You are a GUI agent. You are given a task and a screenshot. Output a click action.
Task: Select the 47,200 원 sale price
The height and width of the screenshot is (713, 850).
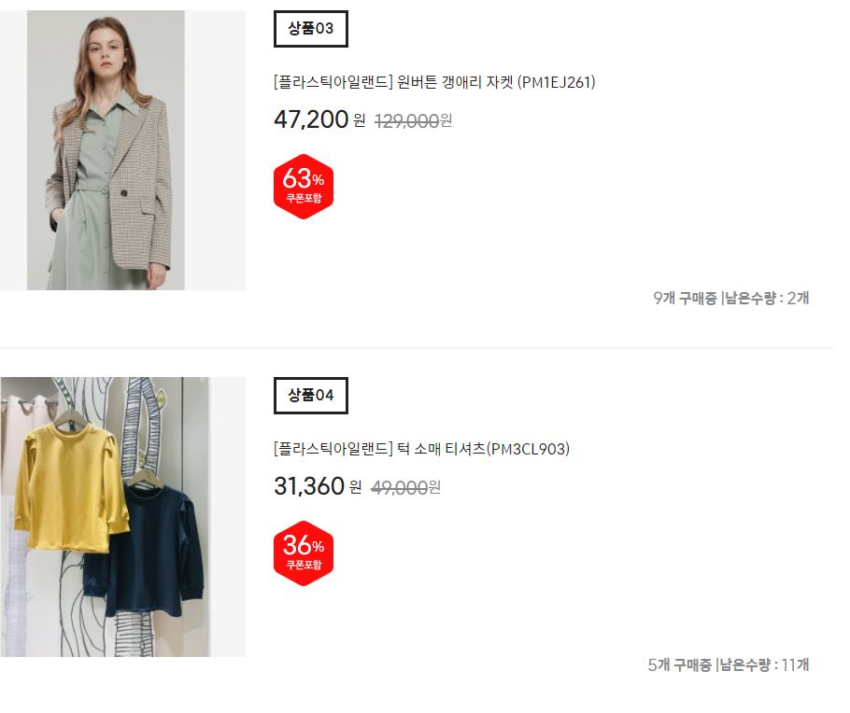pos(319,119)
